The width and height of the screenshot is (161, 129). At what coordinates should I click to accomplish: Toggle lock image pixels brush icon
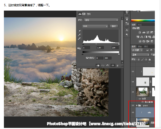[x=142, y=59]
